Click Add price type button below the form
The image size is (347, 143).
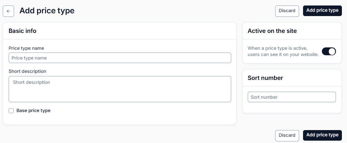click(x=322, y=135)
